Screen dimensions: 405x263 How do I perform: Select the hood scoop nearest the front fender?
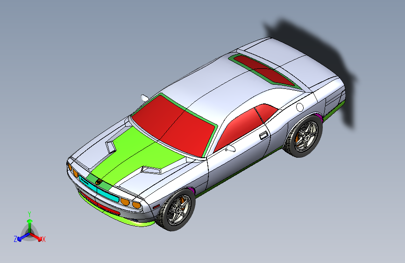(x=151, y=170)
